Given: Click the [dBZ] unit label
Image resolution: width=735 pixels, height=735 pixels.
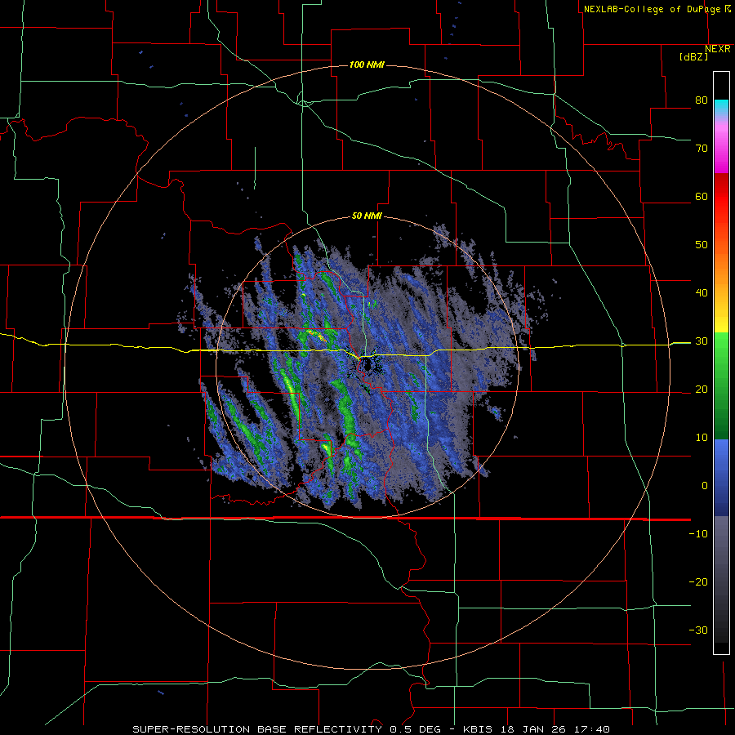Looking at the screenshot, I should tap(693, 57).
